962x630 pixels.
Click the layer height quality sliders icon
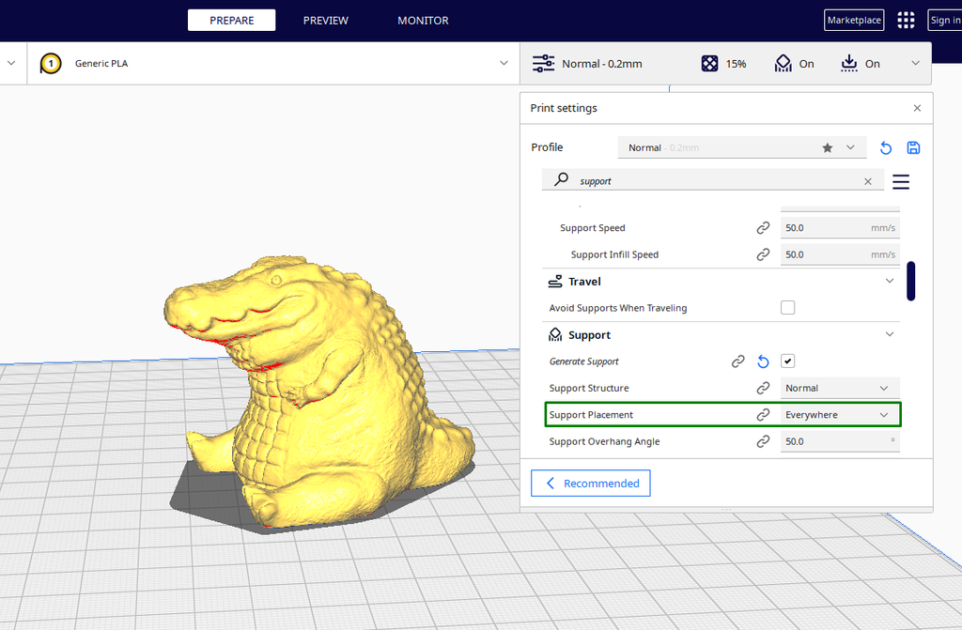[x=543, y=63]
